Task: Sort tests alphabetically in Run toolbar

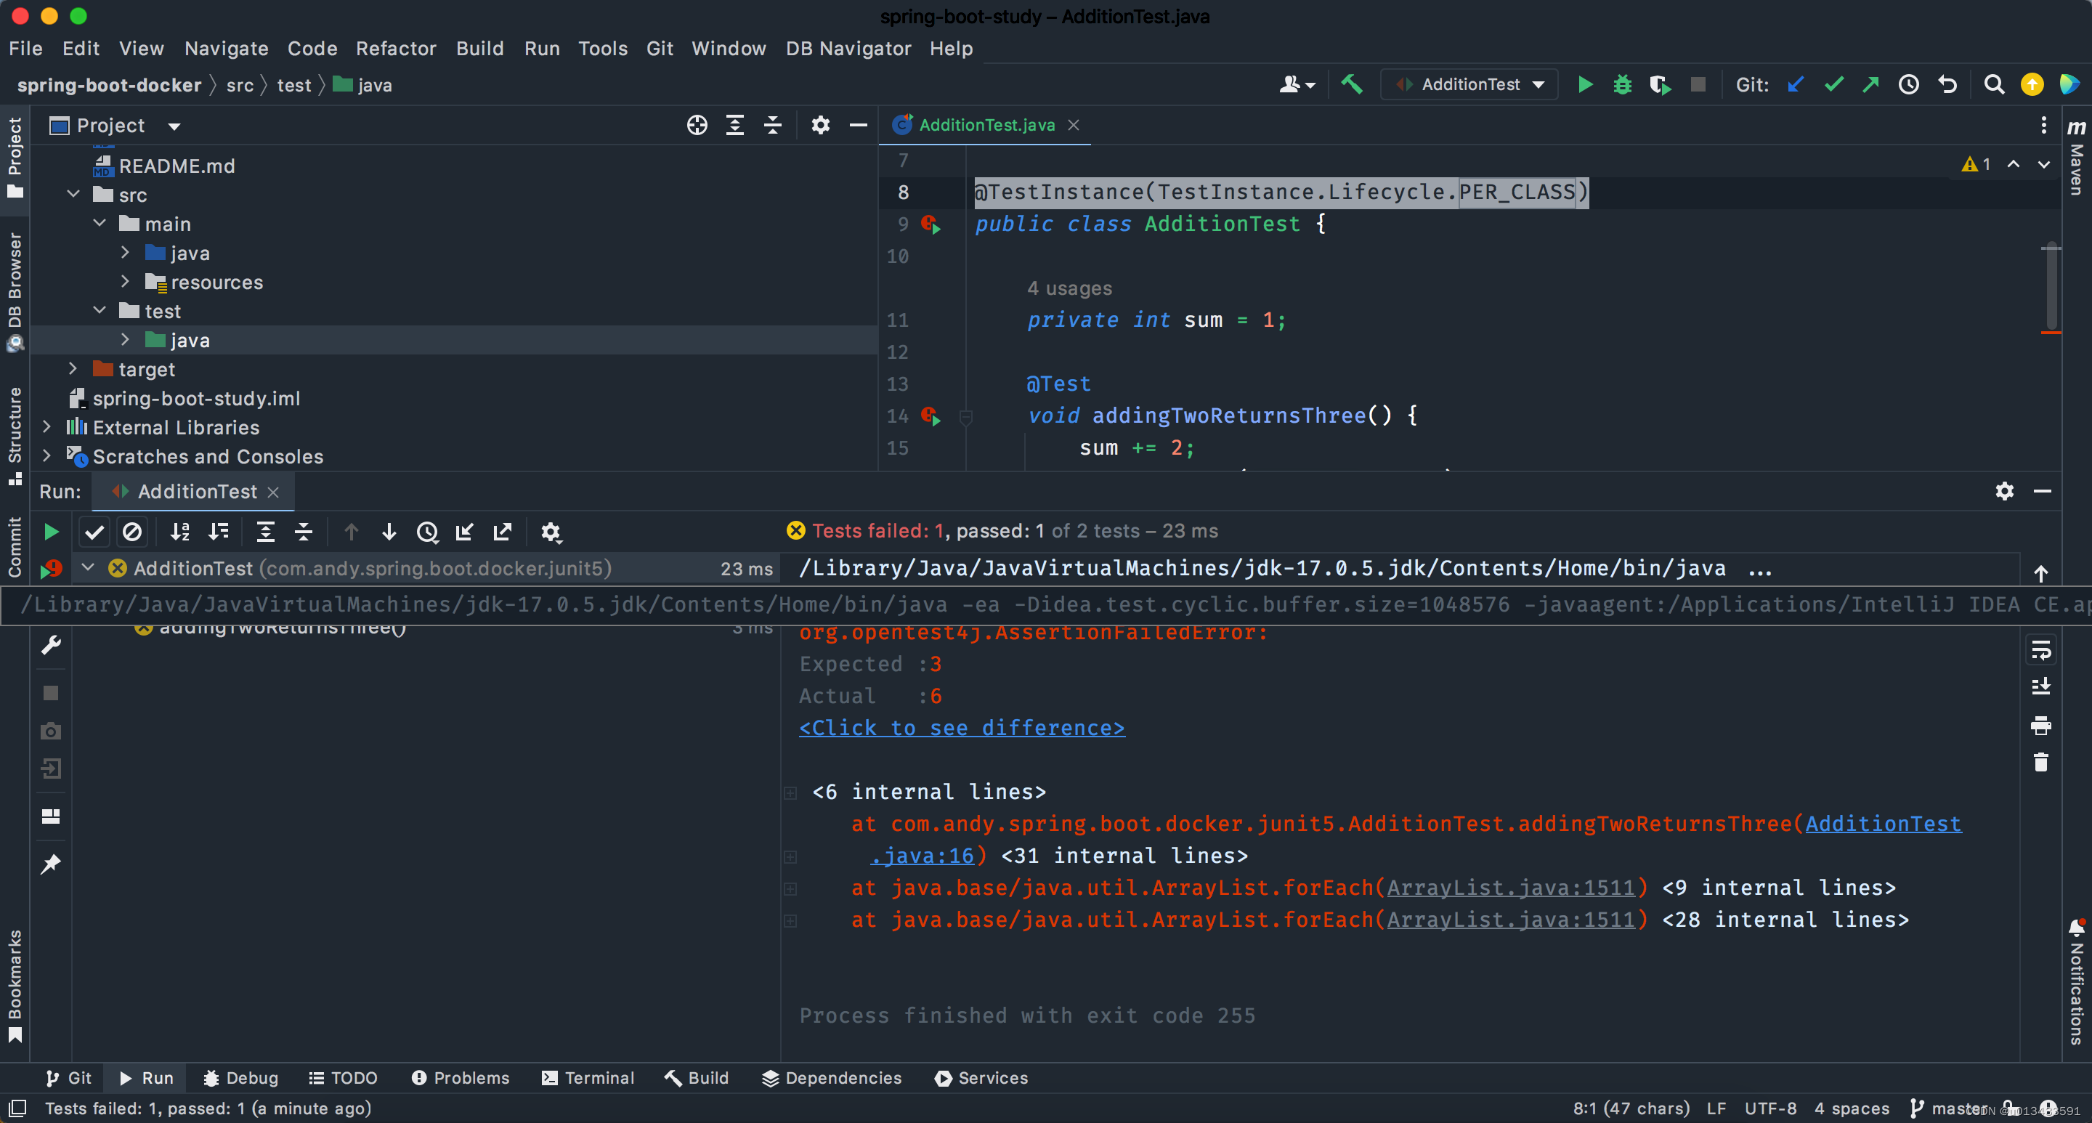Action: click(180, 532)
